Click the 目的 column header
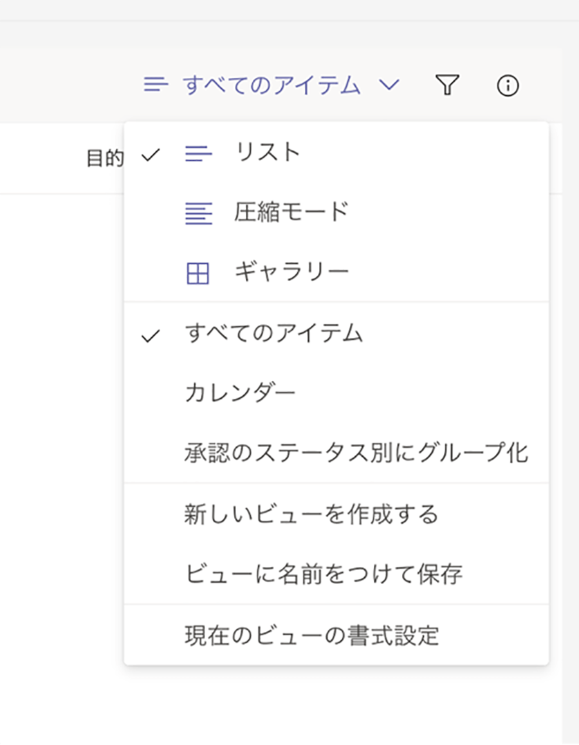This screenshot has width=579, height=745. coord(105,159)
